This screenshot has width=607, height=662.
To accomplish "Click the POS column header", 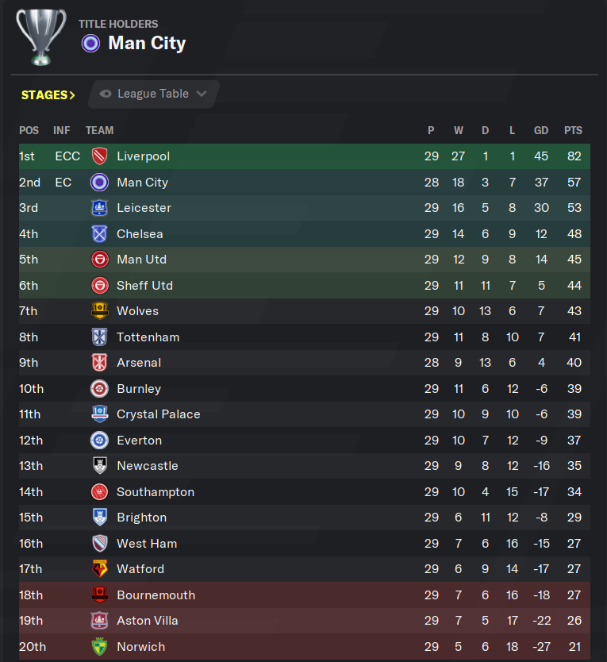I will click(x=29, y=130).
